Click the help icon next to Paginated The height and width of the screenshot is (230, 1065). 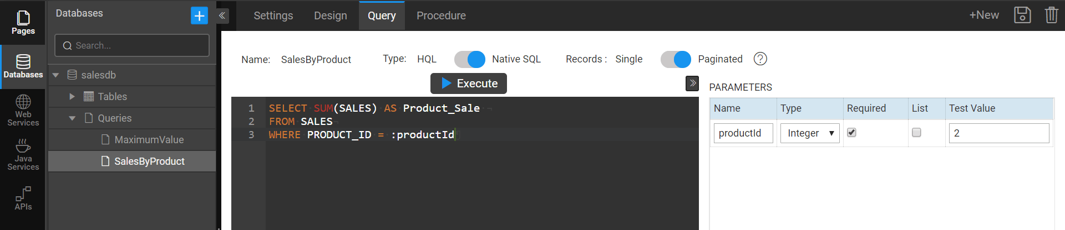point(760,59)
